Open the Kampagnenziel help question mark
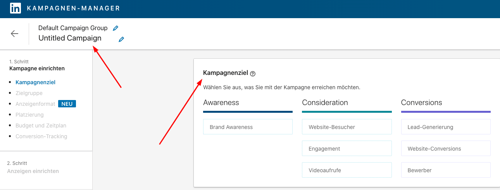The width and height of the screenshot is (500, 190). [x=253, y=73]
